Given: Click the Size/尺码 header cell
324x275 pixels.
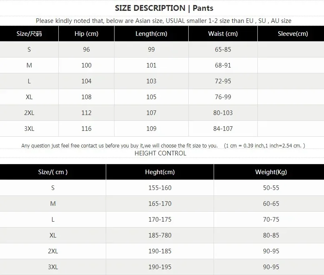Looking at the screenshot, I should tap(28, 34).
